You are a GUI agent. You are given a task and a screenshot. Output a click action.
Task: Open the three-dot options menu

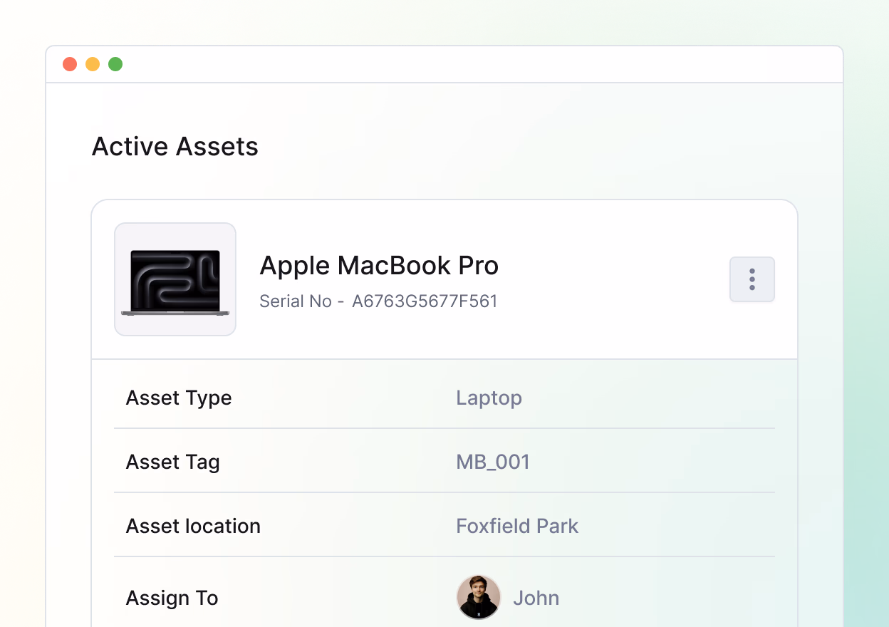(752, 279)
